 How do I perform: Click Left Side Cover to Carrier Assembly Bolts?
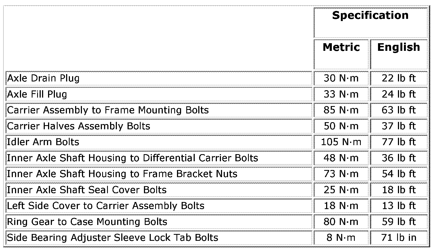click(105, 206)
